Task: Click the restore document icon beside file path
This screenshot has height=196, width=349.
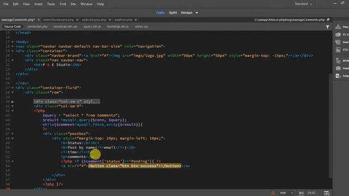Action: click(328, 20)
